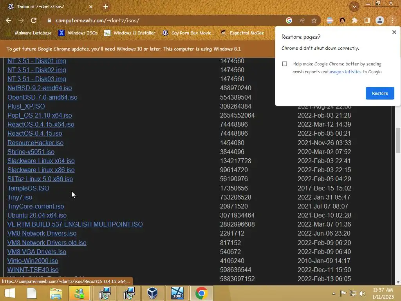Open the Windows ISOs bookmark
The height and width of the screenshot is (301, 401).
(x=78, y=33)
